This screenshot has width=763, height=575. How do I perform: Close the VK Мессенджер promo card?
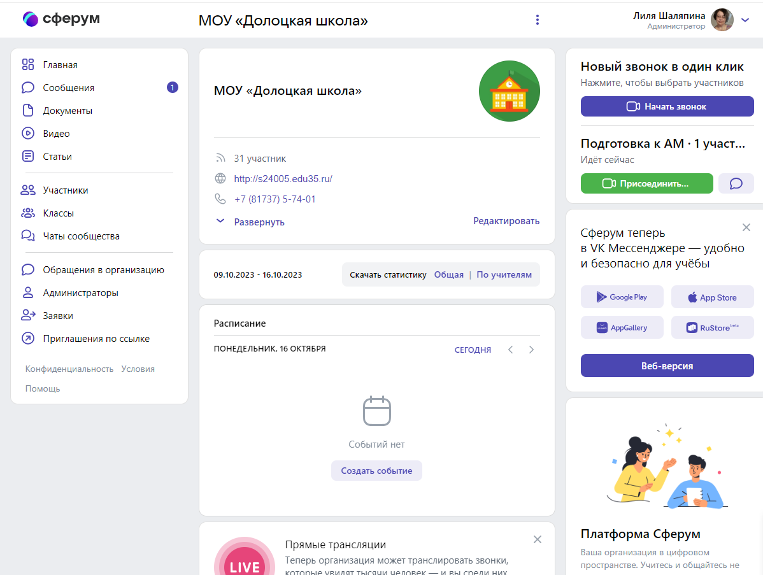(x=746, y=227)
